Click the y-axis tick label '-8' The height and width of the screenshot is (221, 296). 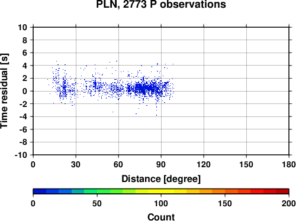(x=23, y=142)
